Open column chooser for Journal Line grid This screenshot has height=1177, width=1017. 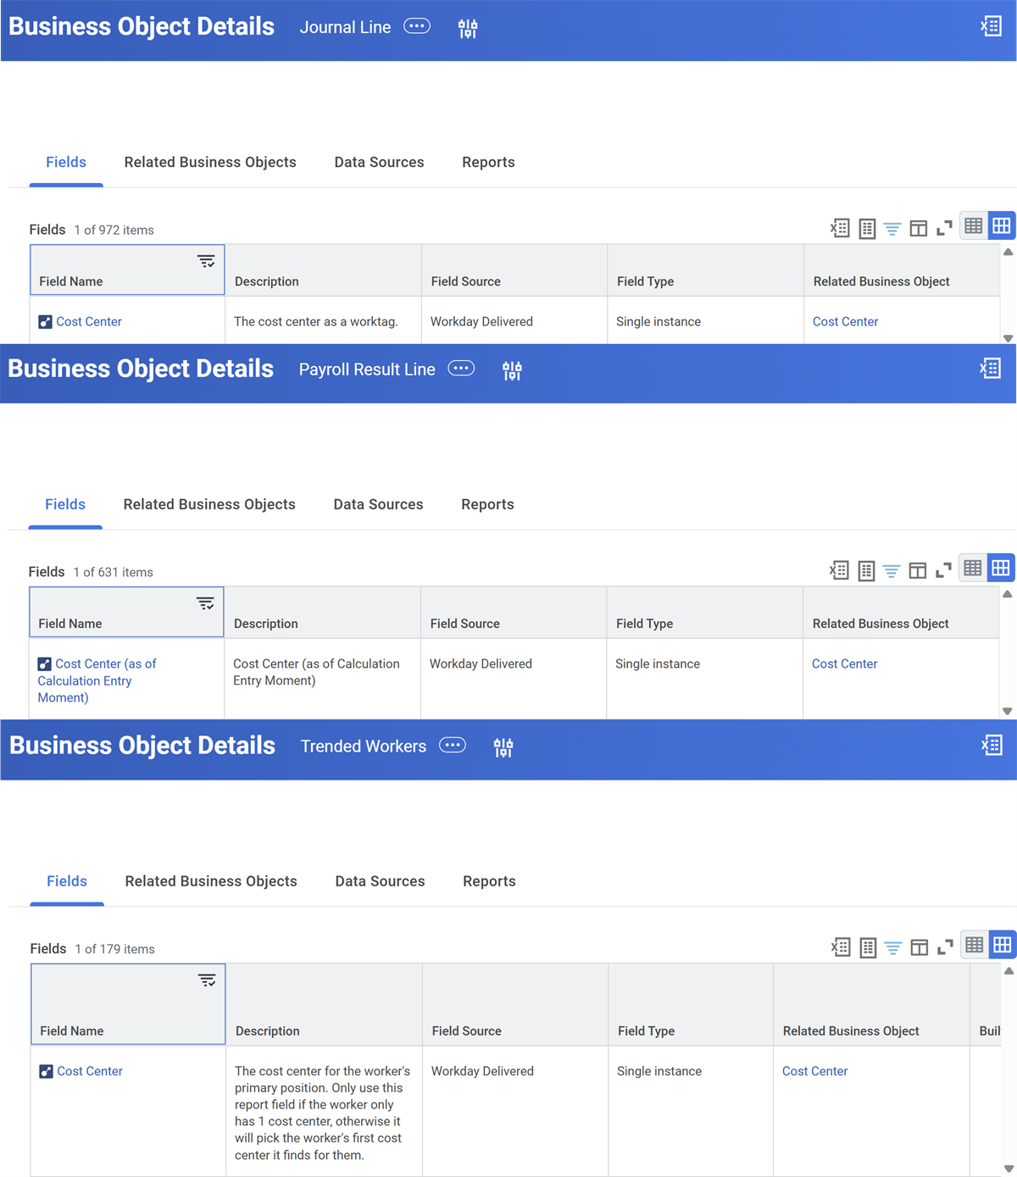click(919, 229)
